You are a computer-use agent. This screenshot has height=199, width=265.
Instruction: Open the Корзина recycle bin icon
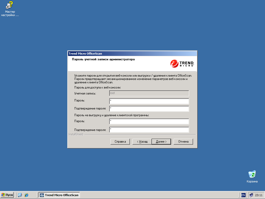point(252,176)
